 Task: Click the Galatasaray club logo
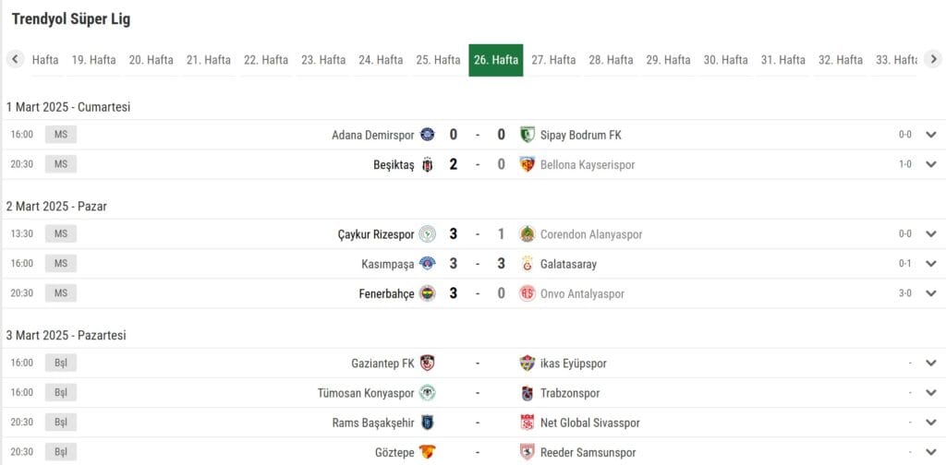click(528, 264)
